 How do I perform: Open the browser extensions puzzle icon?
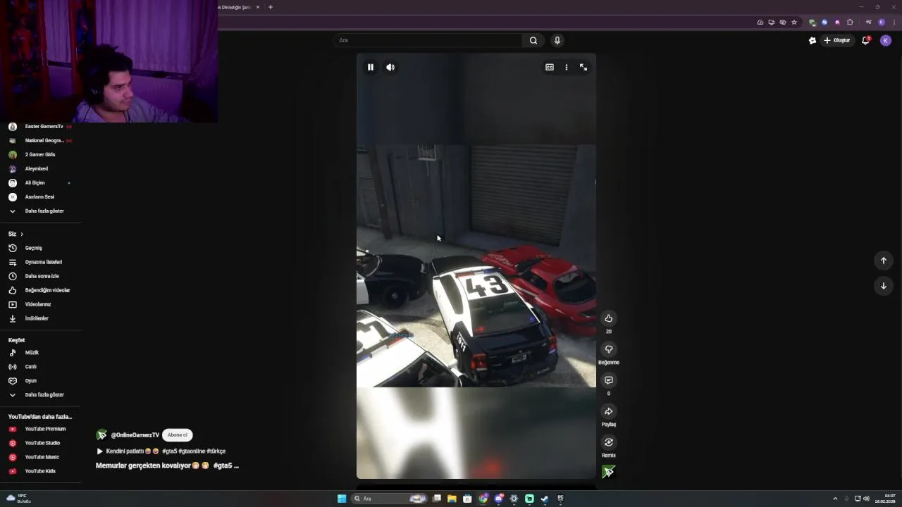pyautogui.click(x=850, y=23)
